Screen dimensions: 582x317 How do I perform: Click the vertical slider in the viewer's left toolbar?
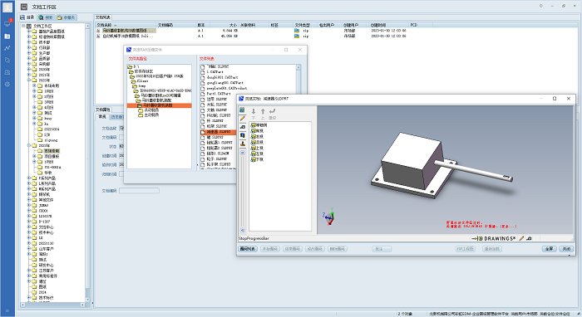point(243,192)
